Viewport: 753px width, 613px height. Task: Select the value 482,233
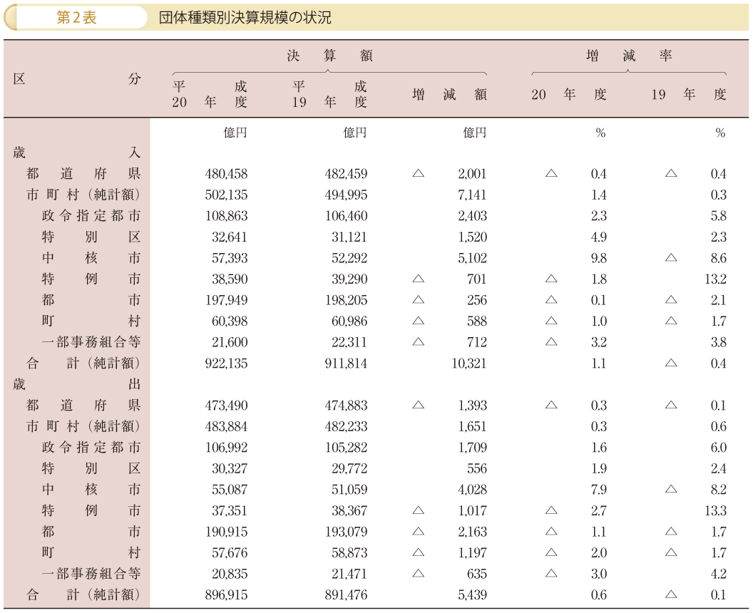[346, 427]
